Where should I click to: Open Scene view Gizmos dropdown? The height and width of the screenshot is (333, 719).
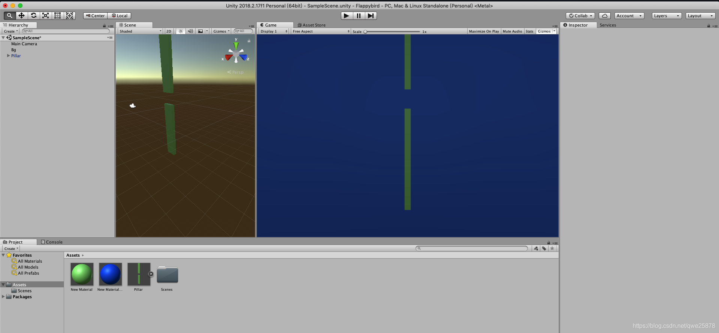(x=221, y=31)
